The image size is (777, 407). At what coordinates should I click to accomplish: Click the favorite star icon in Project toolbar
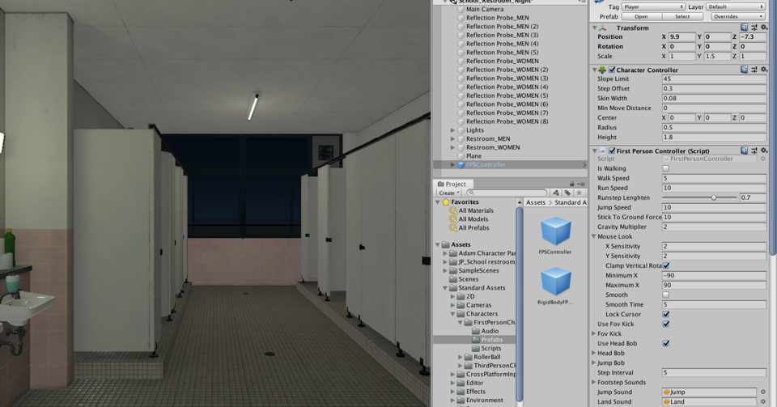[x=578, y=193]
